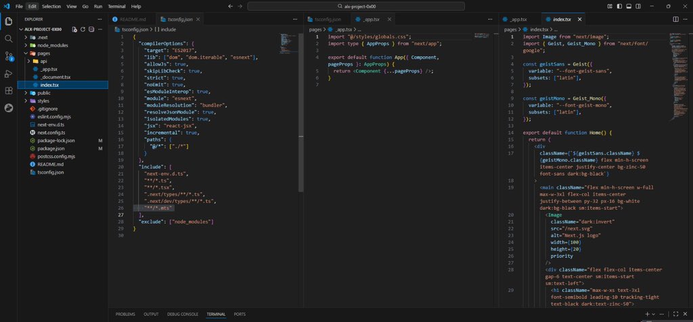Open more actions for right editor group
Image resolution: width=693 pixels, height=322 pixels.
point(686,20)
